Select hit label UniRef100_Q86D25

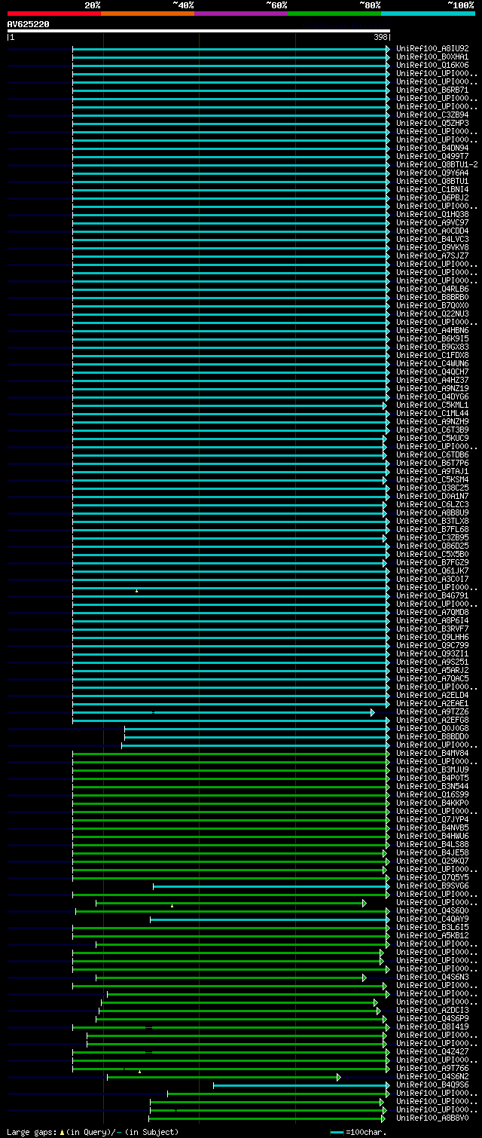tap(432, 546)
